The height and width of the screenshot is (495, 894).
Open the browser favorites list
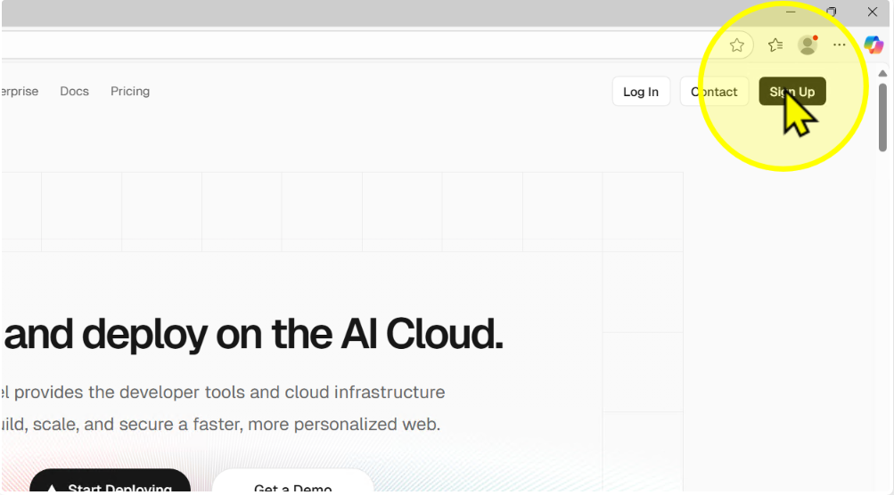coord(775,45)
